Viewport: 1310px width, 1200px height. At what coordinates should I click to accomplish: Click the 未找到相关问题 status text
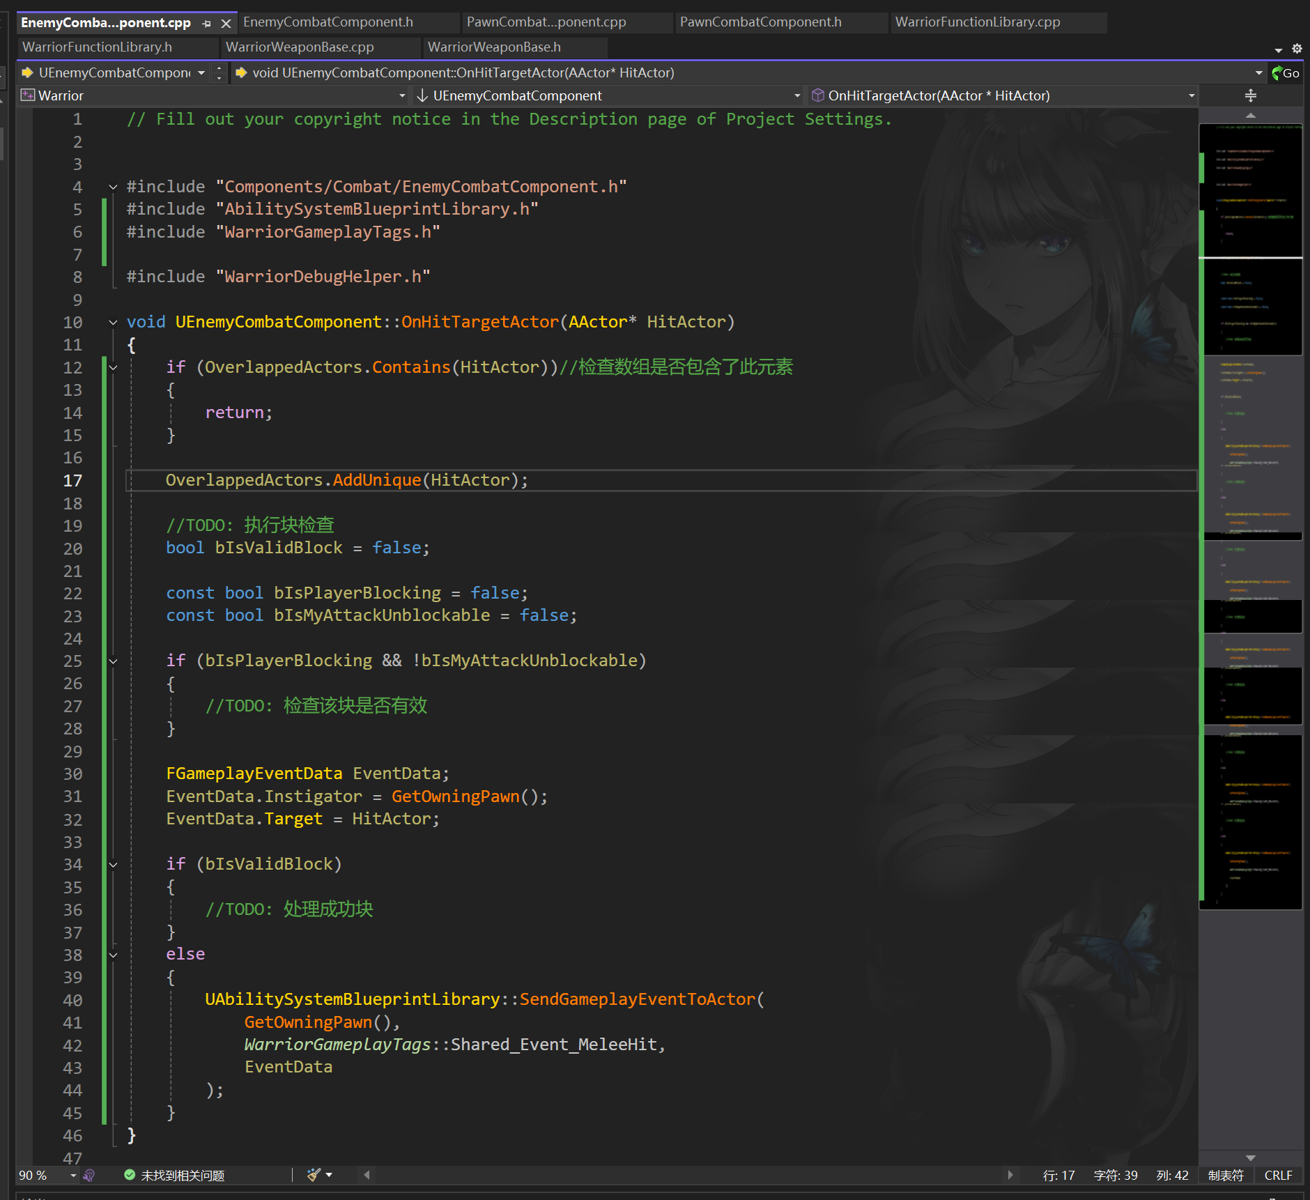(x=183, y=1176)
